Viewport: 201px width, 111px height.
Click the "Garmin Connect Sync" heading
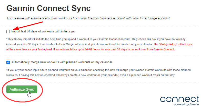48,8
